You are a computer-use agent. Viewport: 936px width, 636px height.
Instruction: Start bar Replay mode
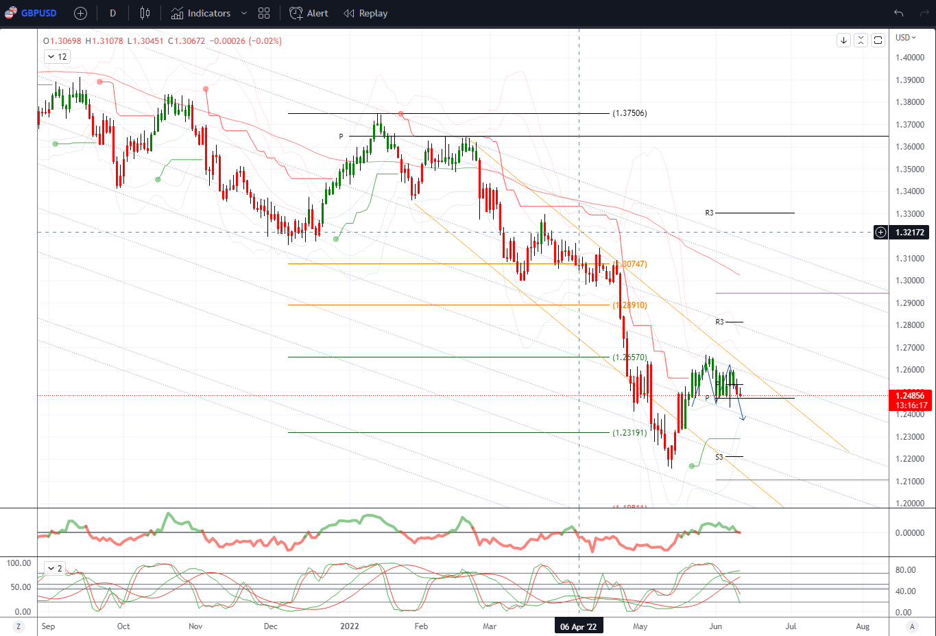(365, 13)
